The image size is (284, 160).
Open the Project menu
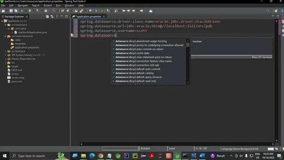[x=47, y=5]
